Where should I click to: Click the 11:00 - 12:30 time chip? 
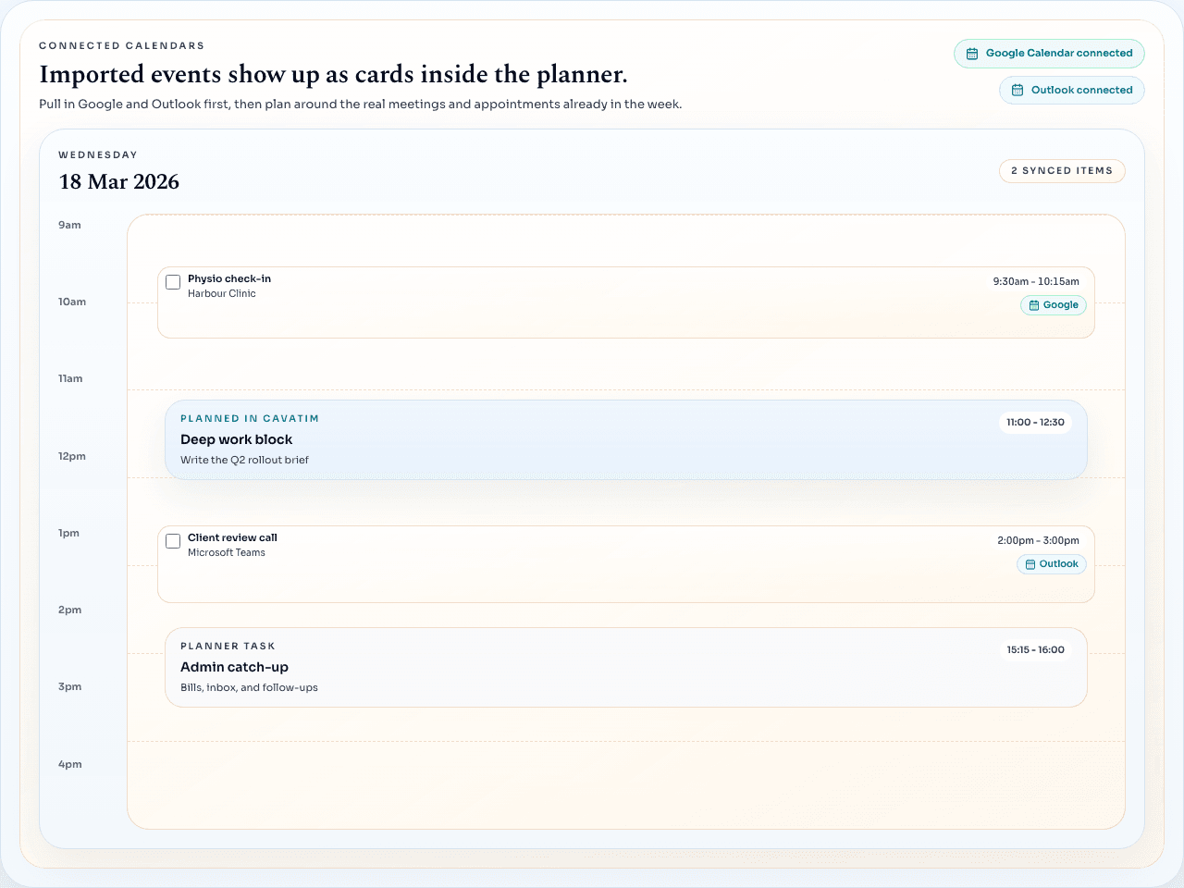(x=1035, y=423)
